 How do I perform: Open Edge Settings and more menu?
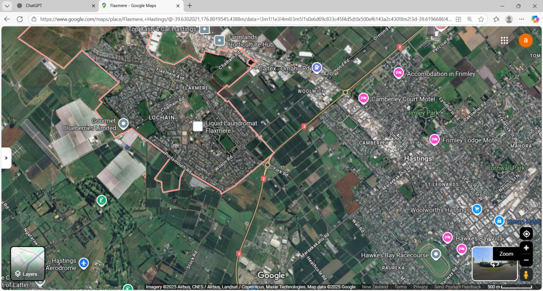[521, 19]
